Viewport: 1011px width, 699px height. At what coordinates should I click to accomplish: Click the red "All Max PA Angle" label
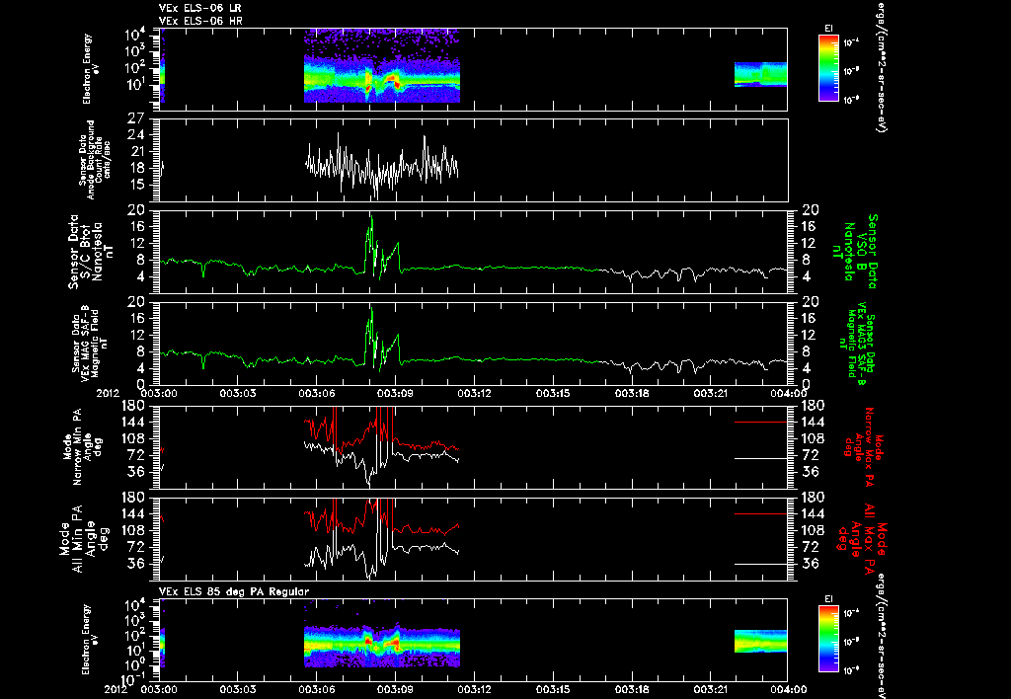coord(861,538)
